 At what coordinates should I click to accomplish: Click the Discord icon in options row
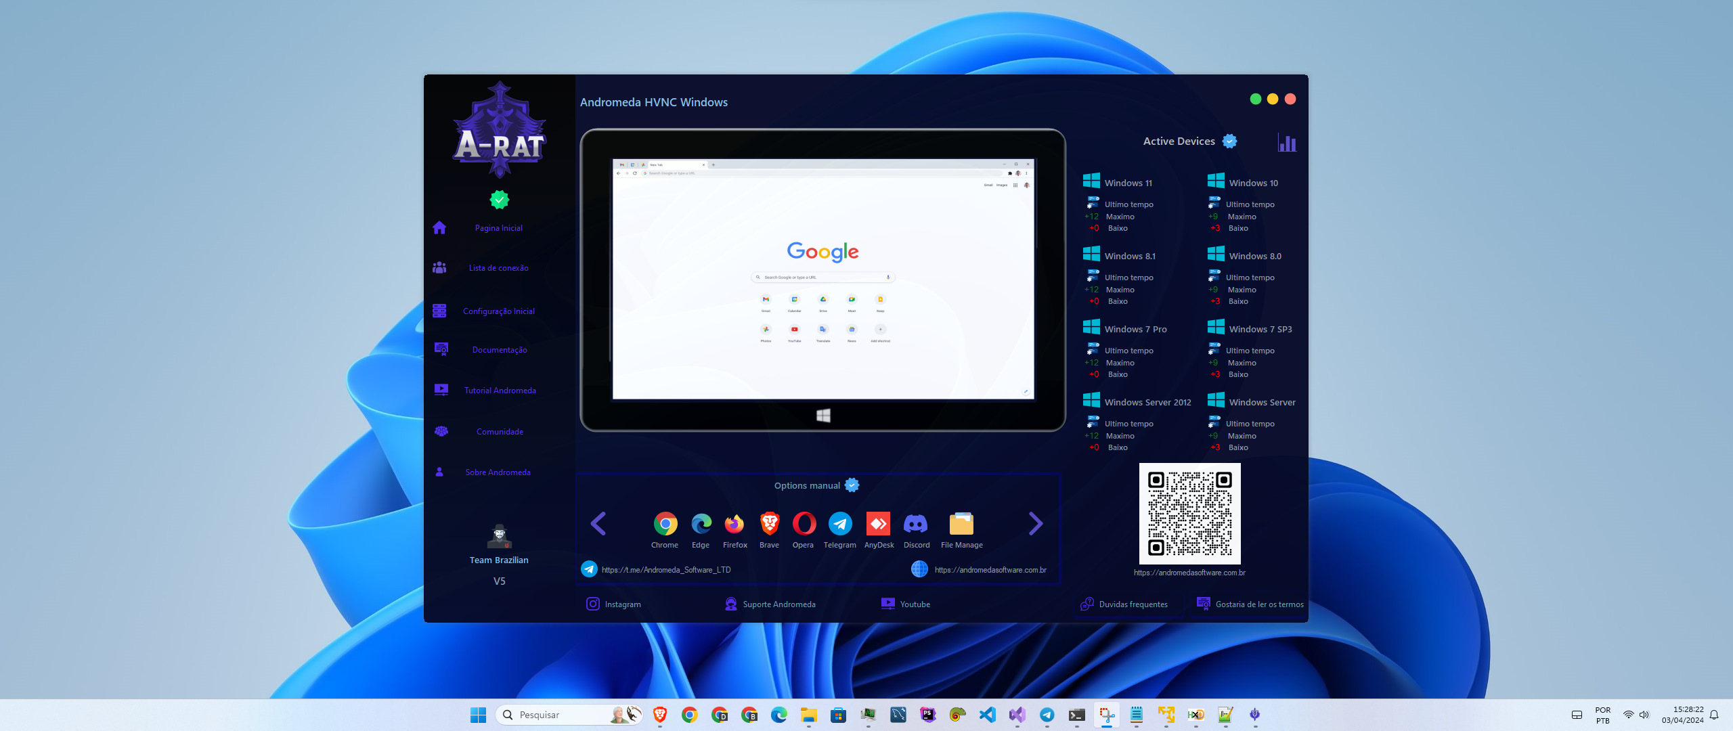(916, 524)
